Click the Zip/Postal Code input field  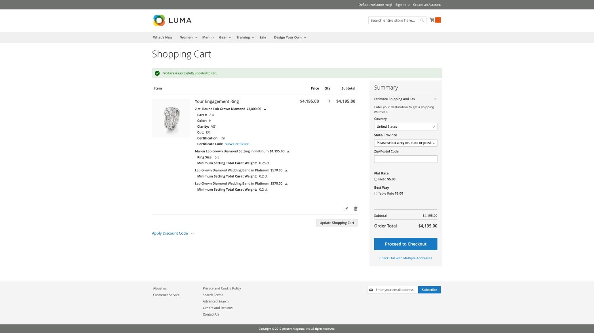pyautogui.click(x=405, y=159)
